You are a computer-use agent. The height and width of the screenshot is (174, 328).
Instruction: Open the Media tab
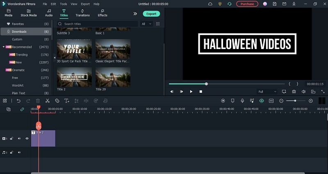click(8, 13)
